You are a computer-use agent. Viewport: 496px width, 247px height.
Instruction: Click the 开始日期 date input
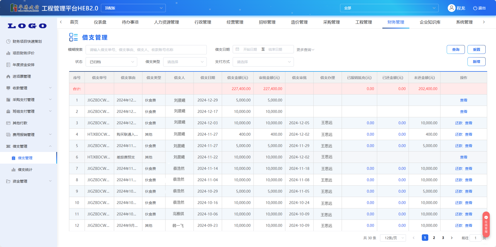[250, 49]
